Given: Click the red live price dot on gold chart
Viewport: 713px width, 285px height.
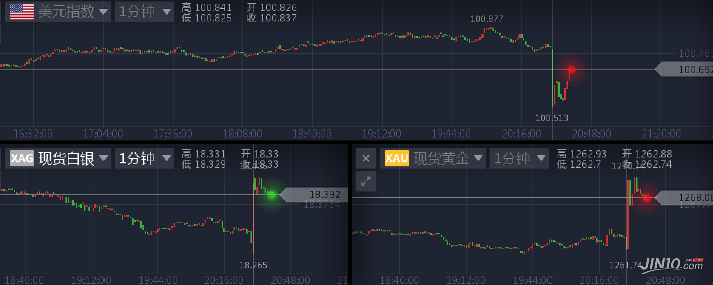Looking at the screenshot, I should (647, 198).
